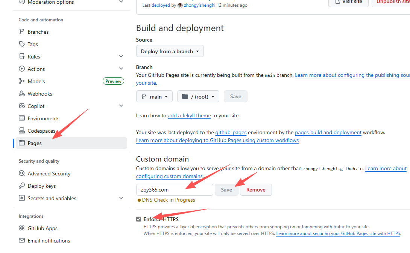Click the Remove custom domain button
Viewport: 410px width, 253px height.
click(x=256, y=190)
